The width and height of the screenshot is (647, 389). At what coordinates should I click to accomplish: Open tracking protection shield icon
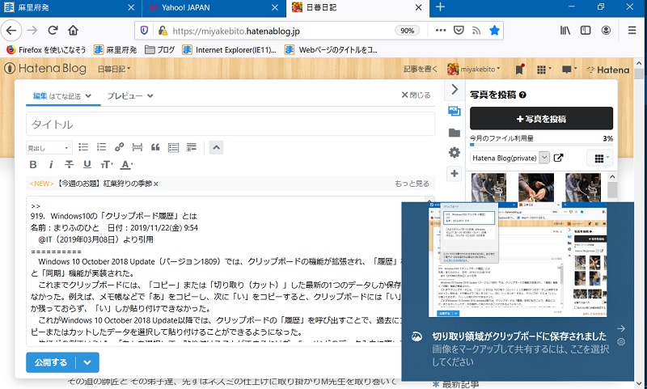click(x=144, y=30)
